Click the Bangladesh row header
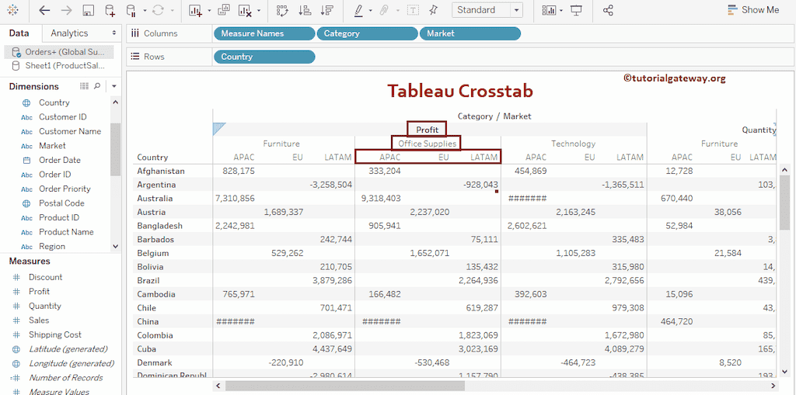The width and height of the screenshot is (796, 395). tap(159, 226)
